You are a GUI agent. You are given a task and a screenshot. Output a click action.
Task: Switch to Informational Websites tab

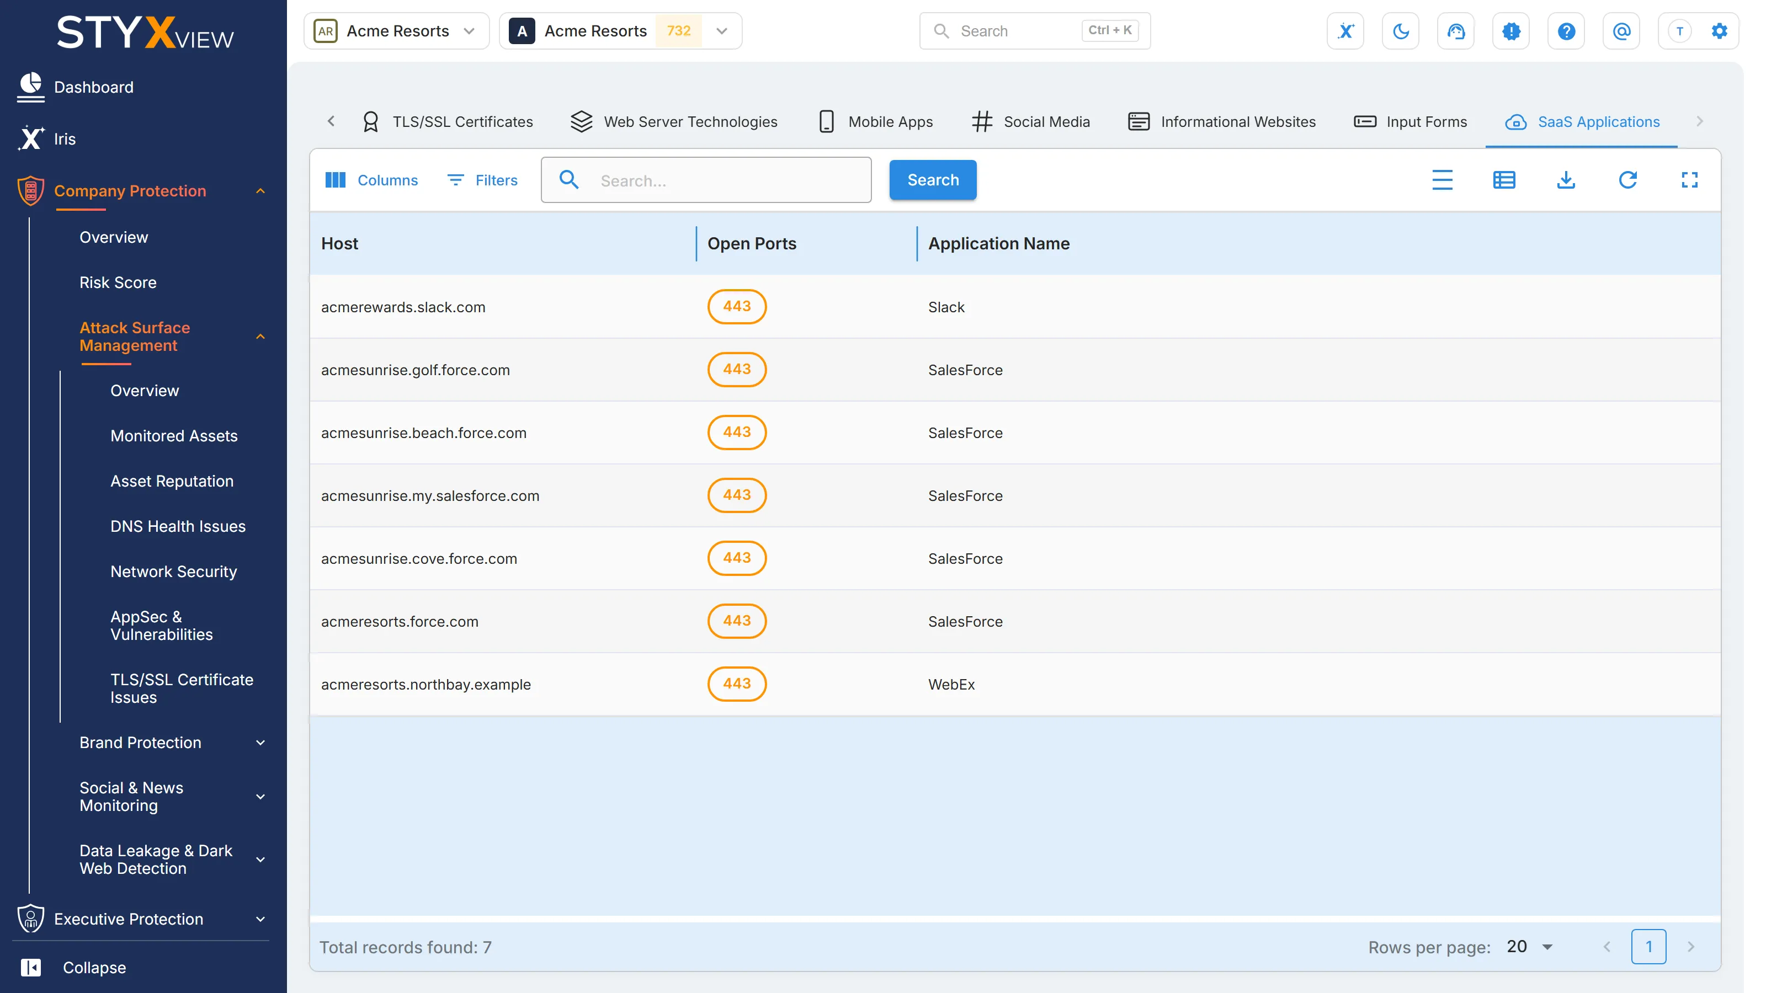coord(1222,121)
